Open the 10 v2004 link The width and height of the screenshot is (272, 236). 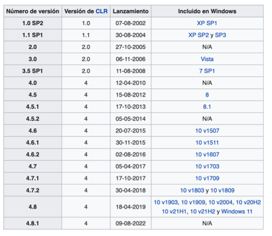(220, 202)
